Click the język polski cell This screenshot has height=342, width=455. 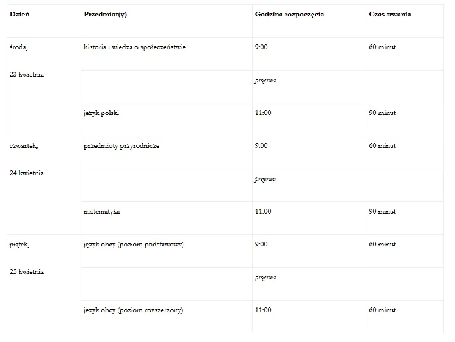click(166, 119)
